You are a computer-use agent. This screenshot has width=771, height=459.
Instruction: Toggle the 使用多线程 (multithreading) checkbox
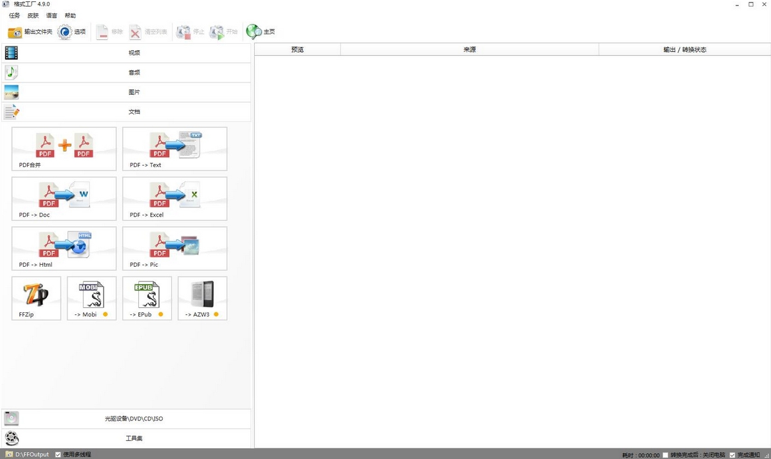pos(58,455)
